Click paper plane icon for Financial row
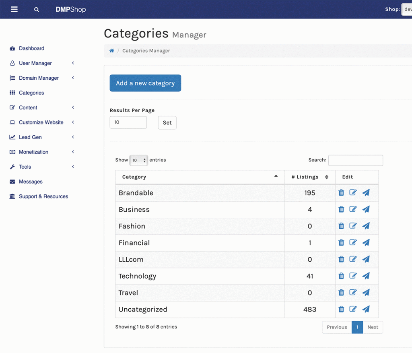The width and height of the screenshot is (412, 353). pyautogui.click(x=366, y=243)
